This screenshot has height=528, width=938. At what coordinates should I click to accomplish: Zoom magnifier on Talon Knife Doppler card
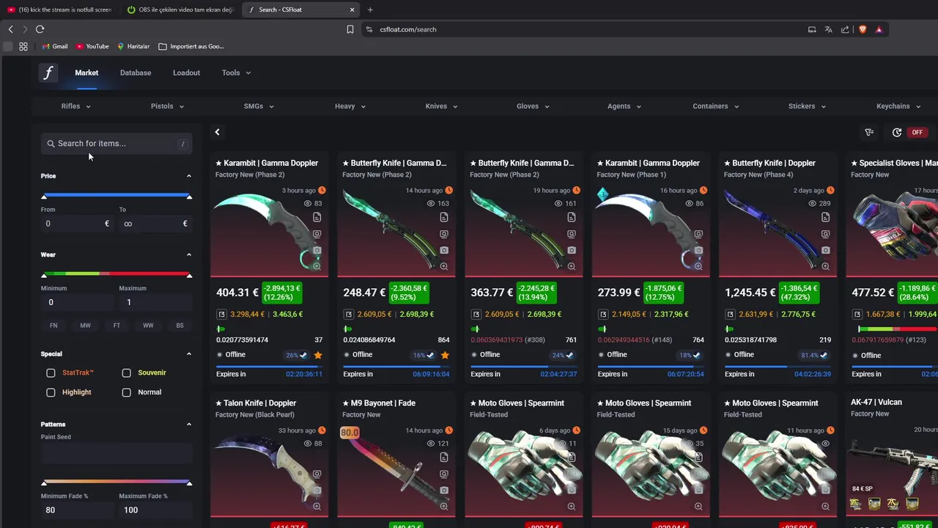coord(317,507)
